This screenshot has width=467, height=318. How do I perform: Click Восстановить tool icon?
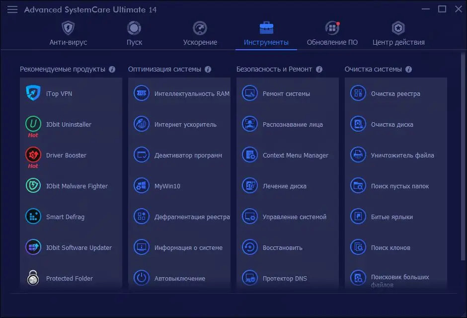[249, 247]
